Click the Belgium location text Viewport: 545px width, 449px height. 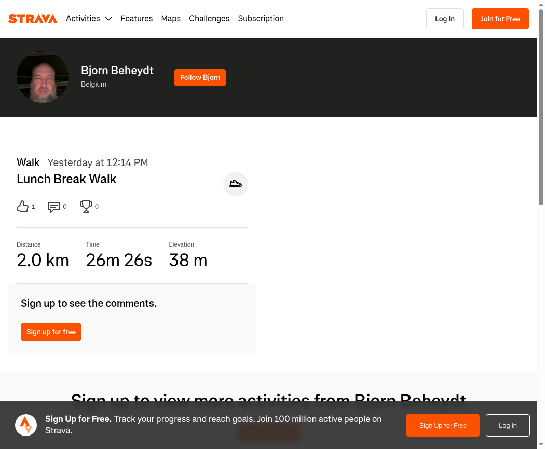(93, 84)
